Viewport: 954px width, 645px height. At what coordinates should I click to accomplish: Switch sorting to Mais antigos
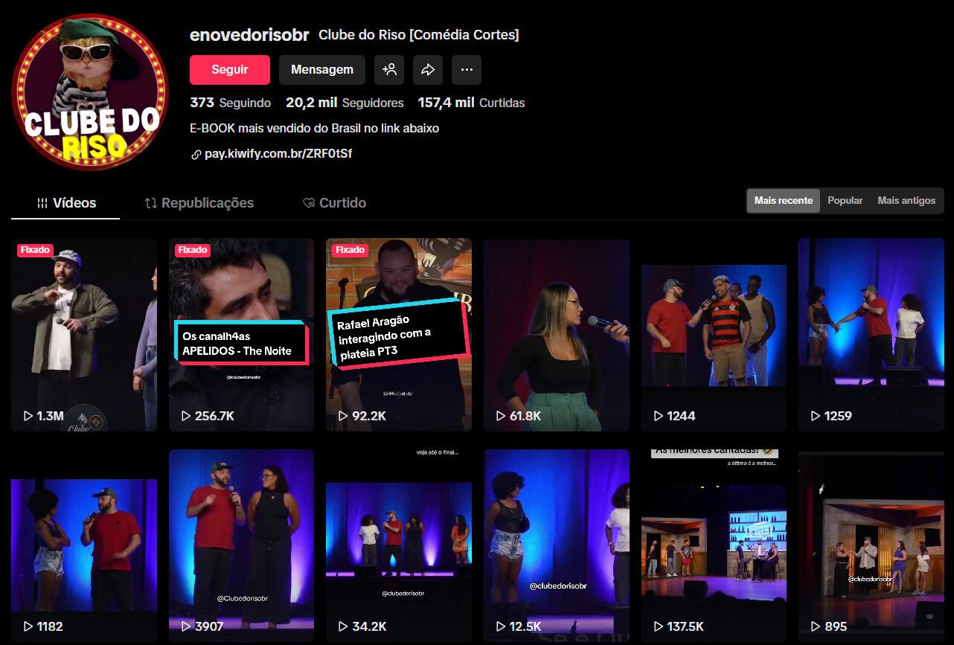pos(905,200)
